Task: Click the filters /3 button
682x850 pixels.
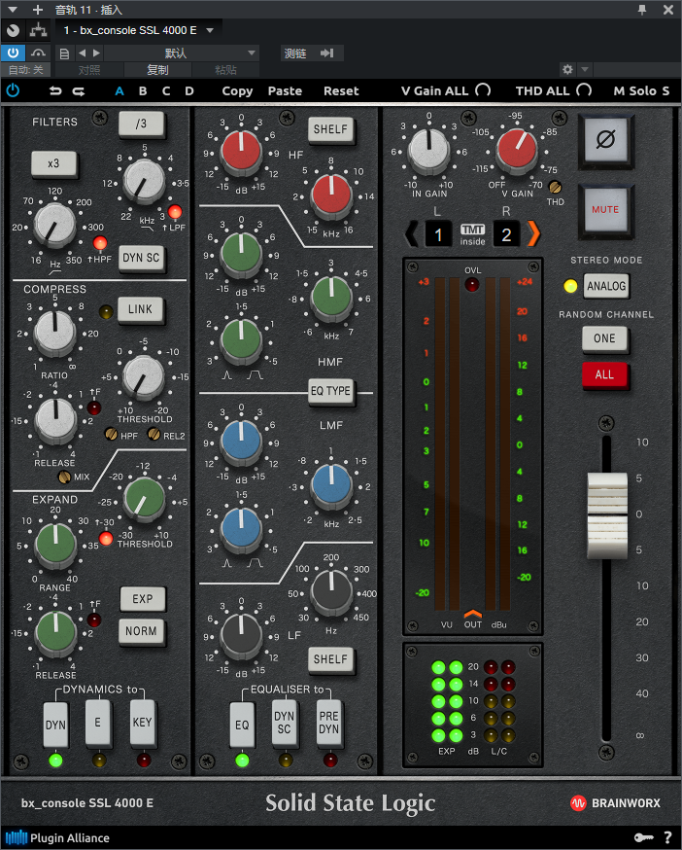Action: pos(141,124)
